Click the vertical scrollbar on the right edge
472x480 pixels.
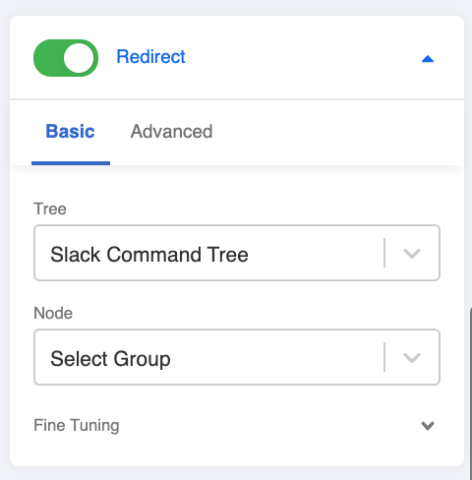471,393
